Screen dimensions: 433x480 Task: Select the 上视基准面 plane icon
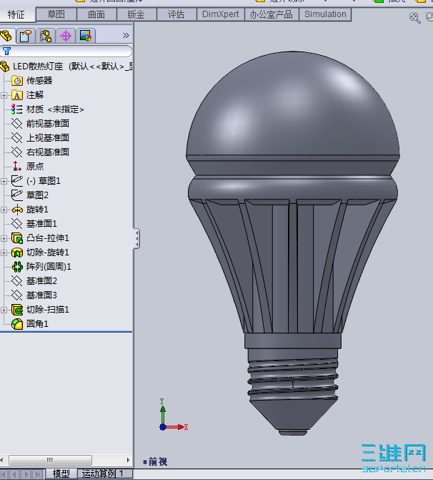coord(17,138)
